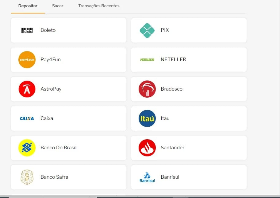Choose NETELLER deposit option label
This screenshot has height=198, width=280.
pos(173,60)
